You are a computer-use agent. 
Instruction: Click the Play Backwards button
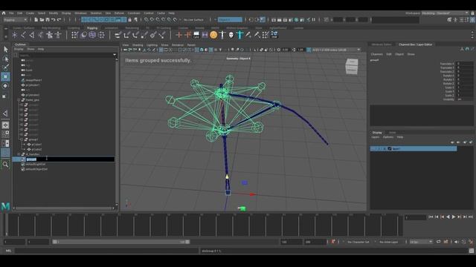[448, 217]
